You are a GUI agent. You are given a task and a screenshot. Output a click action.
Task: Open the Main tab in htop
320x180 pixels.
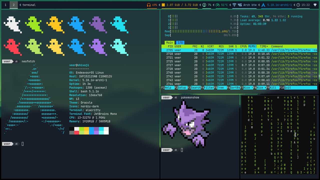pyautogui.click(x=169, y=43)
